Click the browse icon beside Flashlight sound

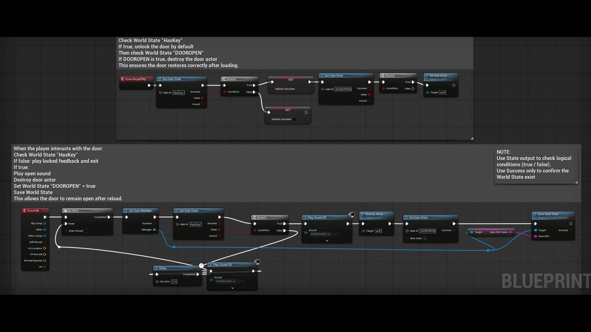click(243, 281)
